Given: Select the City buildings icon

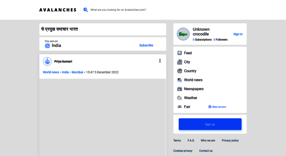Looking at the screenshot, I should 180,62.
